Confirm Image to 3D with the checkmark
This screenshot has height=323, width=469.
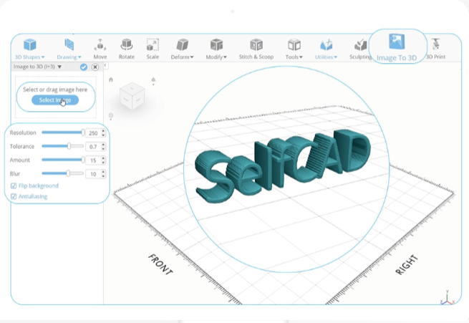[84, 67]
